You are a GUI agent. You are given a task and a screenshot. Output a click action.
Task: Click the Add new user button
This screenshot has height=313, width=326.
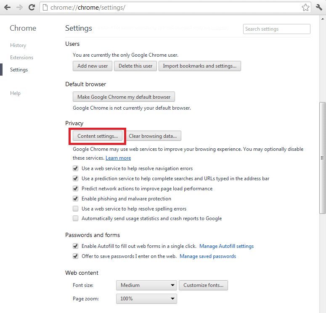pos(93,66)
